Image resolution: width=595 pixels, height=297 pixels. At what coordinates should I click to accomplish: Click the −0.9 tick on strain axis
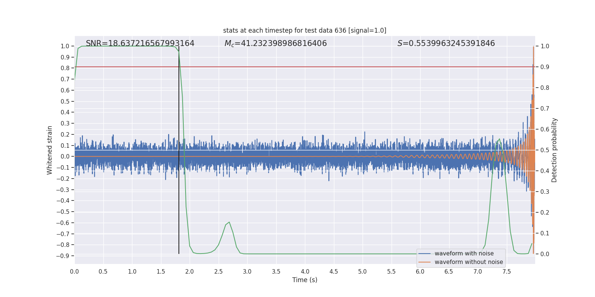pyautogui.click(x=63, y=256)
